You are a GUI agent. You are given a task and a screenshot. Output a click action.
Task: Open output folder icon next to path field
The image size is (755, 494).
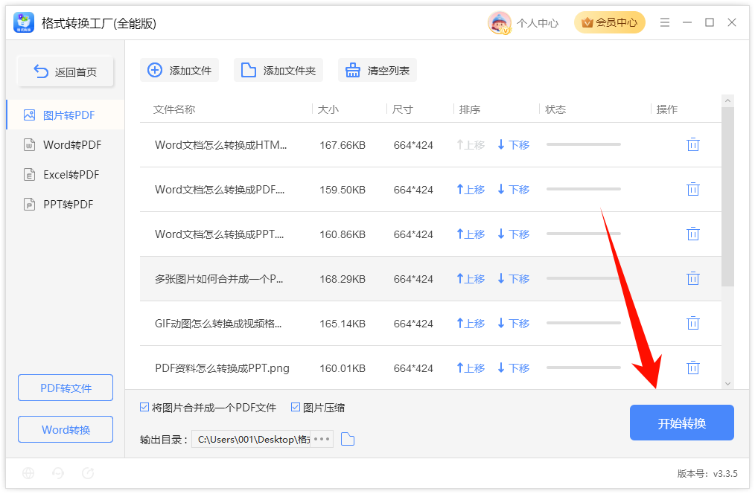tap(348, 439)
